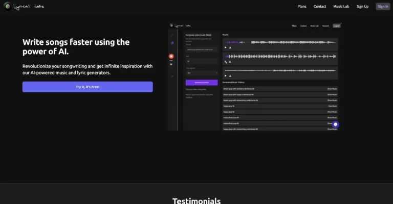Image resolution: width=393 pixels, height=204 pixels.
Task: Click the pencil icon atop the preview sidebar
Action: point(172,34)
